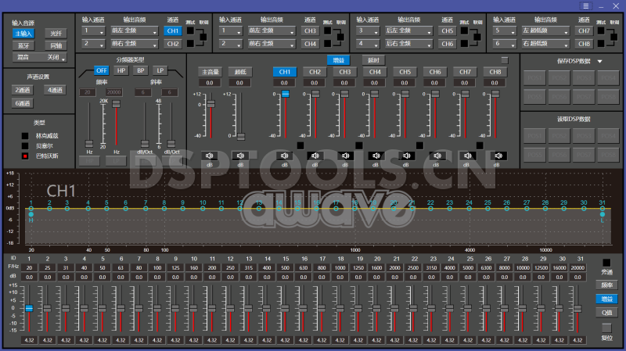Mute the 主音量 master volume speaker icon
The width and height of the screenshot is (626, 351).
(210, 155)
